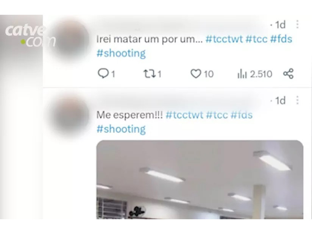Open the #fds hashtag in the first tweet
Image resolution: width=312 pixels, height=234 pixels.
pyautogui.click(x=281, y=39)
